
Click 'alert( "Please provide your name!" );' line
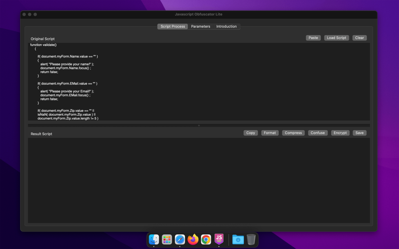pos(67,64)
